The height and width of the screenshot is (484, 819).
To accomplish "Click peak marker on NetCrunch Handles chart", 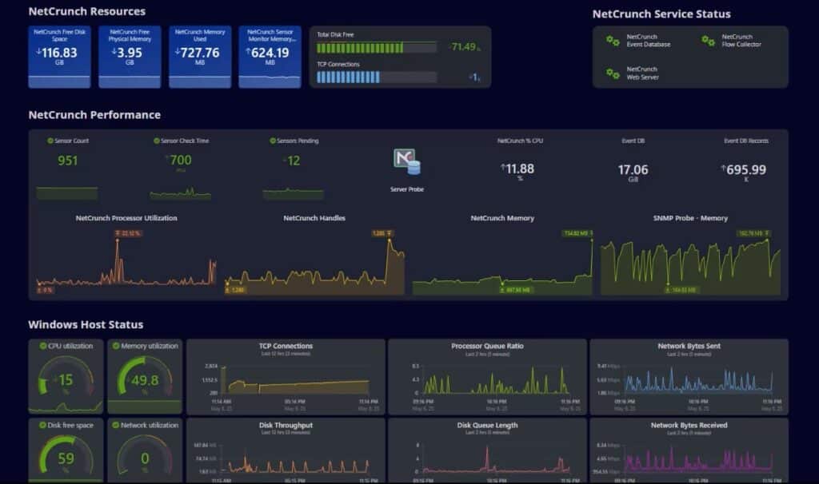I will click(383, 233).
